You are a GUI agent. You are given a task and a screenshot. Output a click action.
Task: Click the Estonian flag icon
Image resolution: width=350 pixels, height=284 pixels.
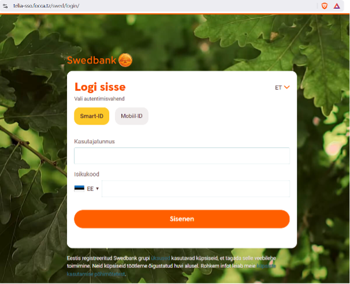(x=79, y=189)
